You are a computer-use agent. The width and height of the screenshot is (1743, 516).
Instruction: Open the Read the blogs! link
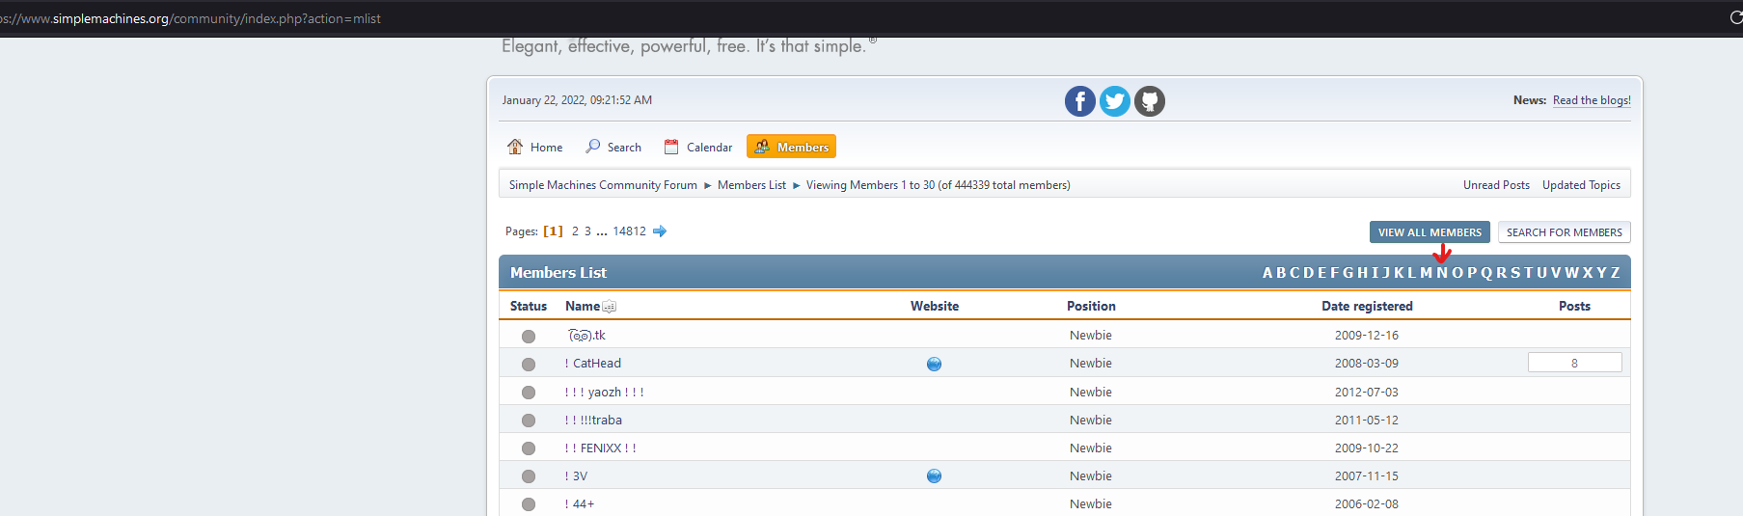(x=1592, y=100)
